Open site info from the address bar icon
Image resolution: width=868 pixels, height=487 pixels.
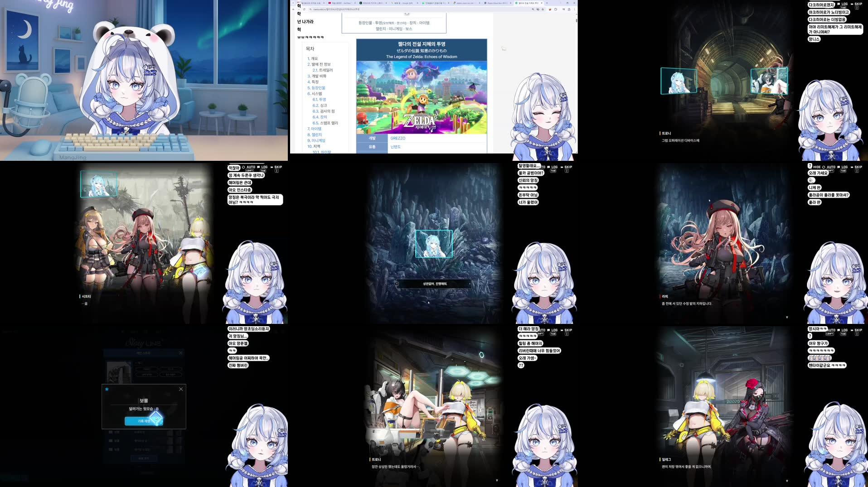[310, 9]
